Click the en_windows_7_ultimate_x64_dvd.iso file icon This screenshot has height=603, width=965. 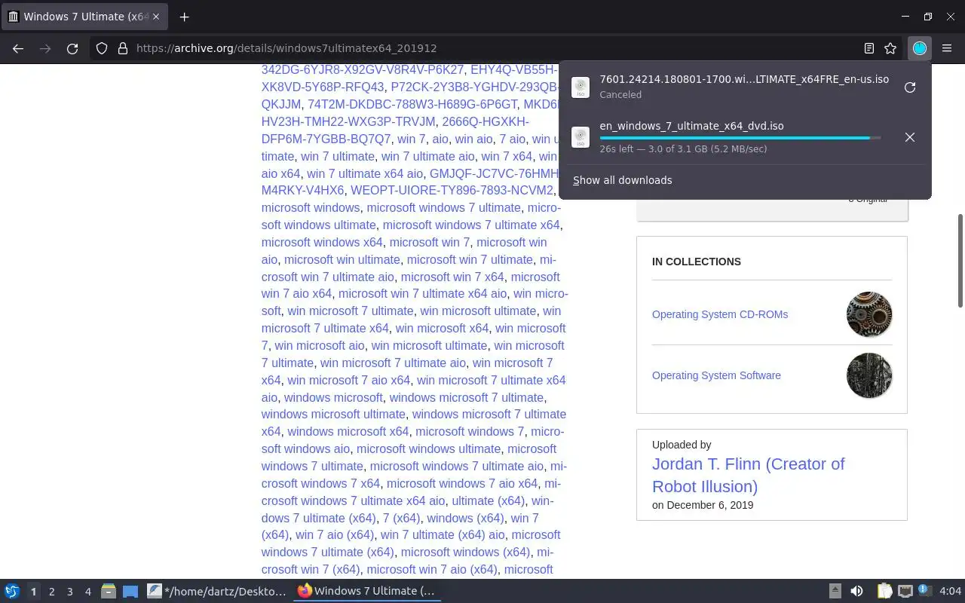(x=581, y=137)
